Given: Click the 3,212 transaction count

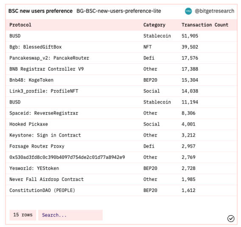Looking at the screenshot, I should pos(188,135).
